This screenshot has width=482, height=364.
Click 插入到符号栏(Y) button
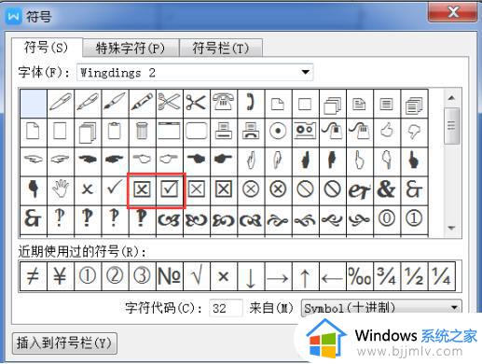[64, 343]
